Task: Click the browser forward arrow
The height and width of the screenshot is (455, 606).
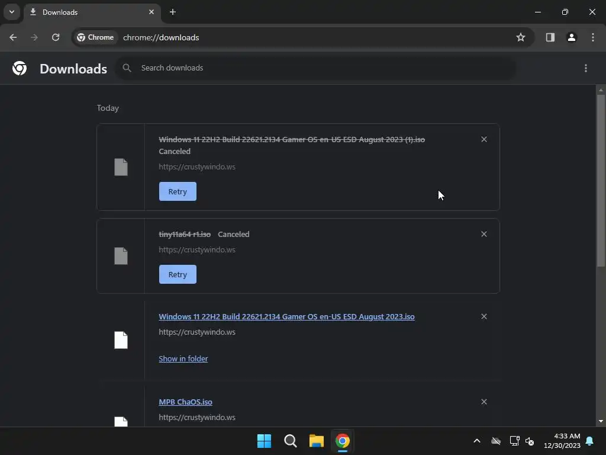Action: [x=34, y=37]
